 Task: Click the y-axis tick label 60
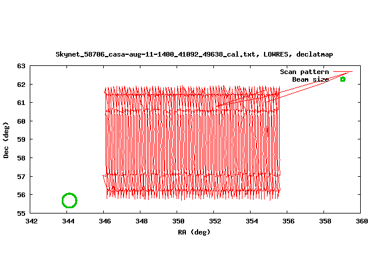21,121
